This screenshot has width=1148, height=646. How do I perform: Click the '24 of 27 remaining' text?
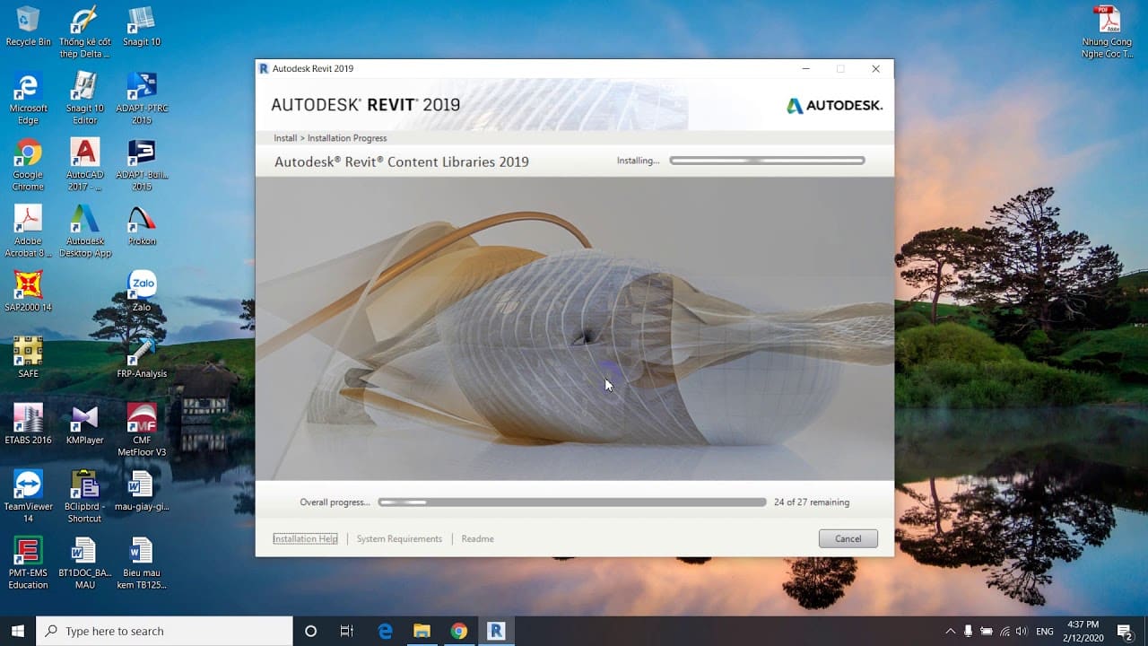point(811,502)
